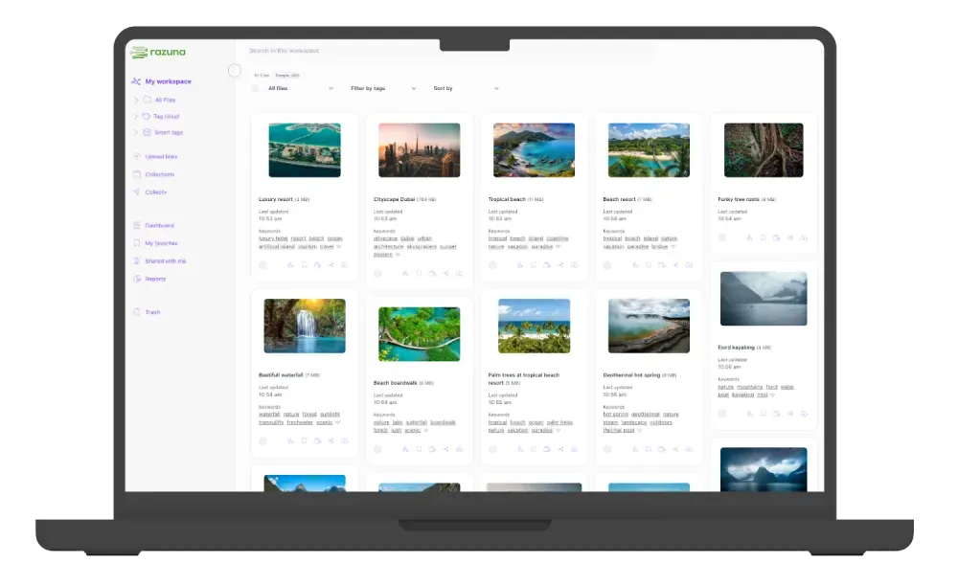
Task: Bookmark the Beautiful waterfall file
Action: tap(304, 440)
